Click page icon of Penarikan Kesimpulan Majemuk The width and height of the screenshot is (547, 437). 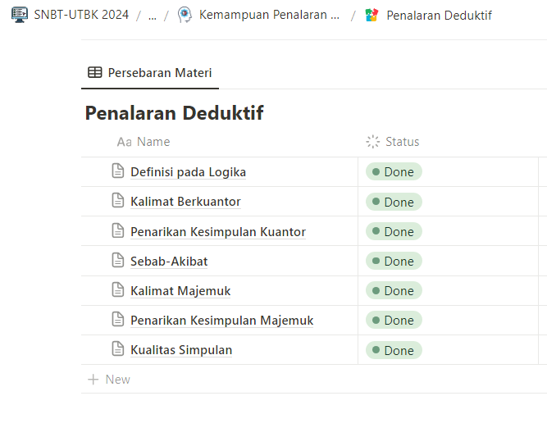(x=118, y=319)
